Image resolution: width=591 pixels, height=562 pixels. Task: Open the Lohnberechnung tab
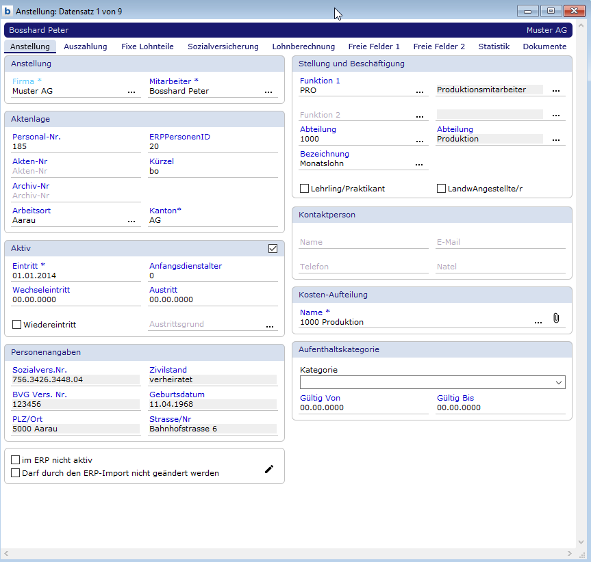point(303,46)
